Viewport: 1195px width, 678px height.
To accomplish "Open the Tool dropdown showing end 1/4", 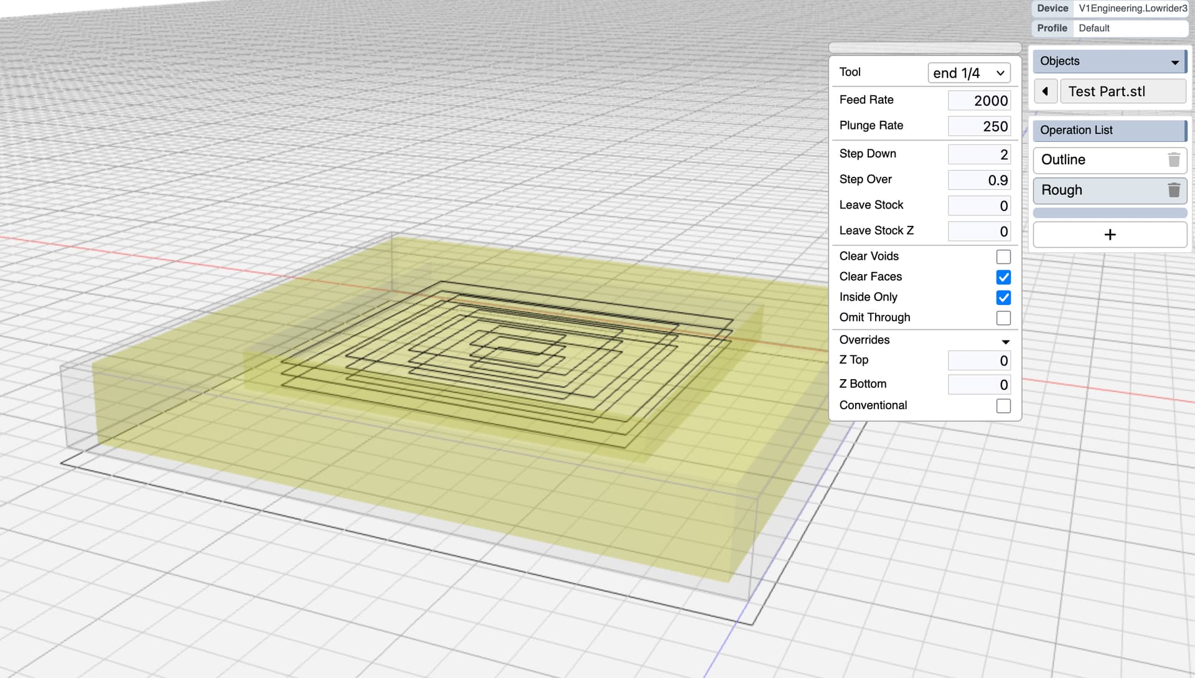I will [968, 73].
